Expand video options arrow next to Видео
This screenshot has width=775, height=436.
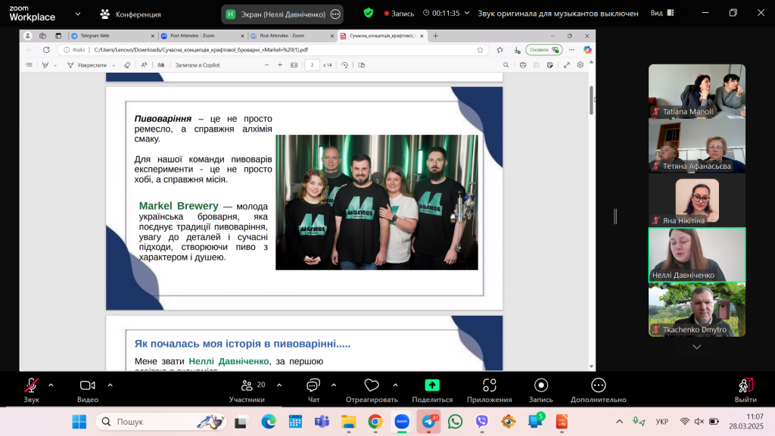110,385
